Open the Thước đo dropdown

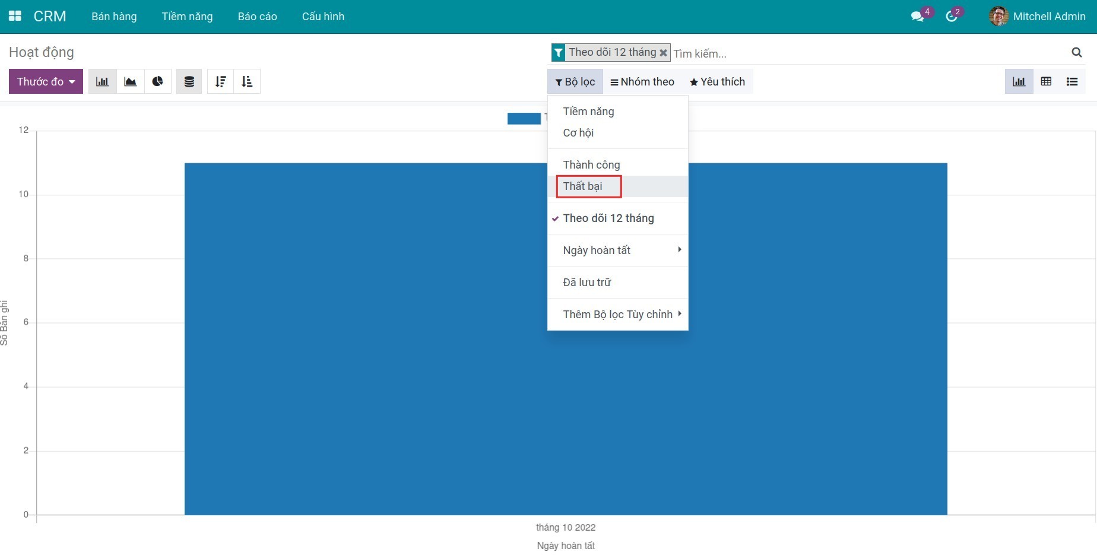pos(46,82)
